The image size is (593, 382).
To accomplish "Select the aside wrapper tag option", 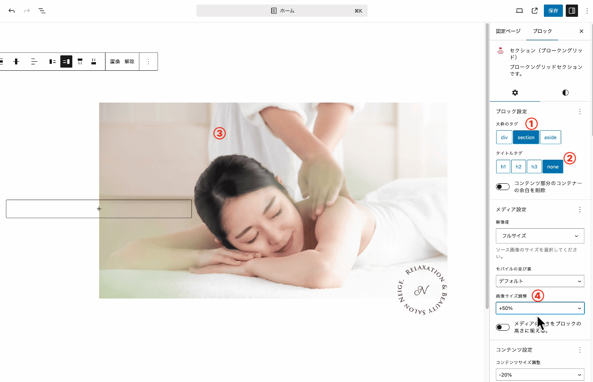I will coord(550,137).
